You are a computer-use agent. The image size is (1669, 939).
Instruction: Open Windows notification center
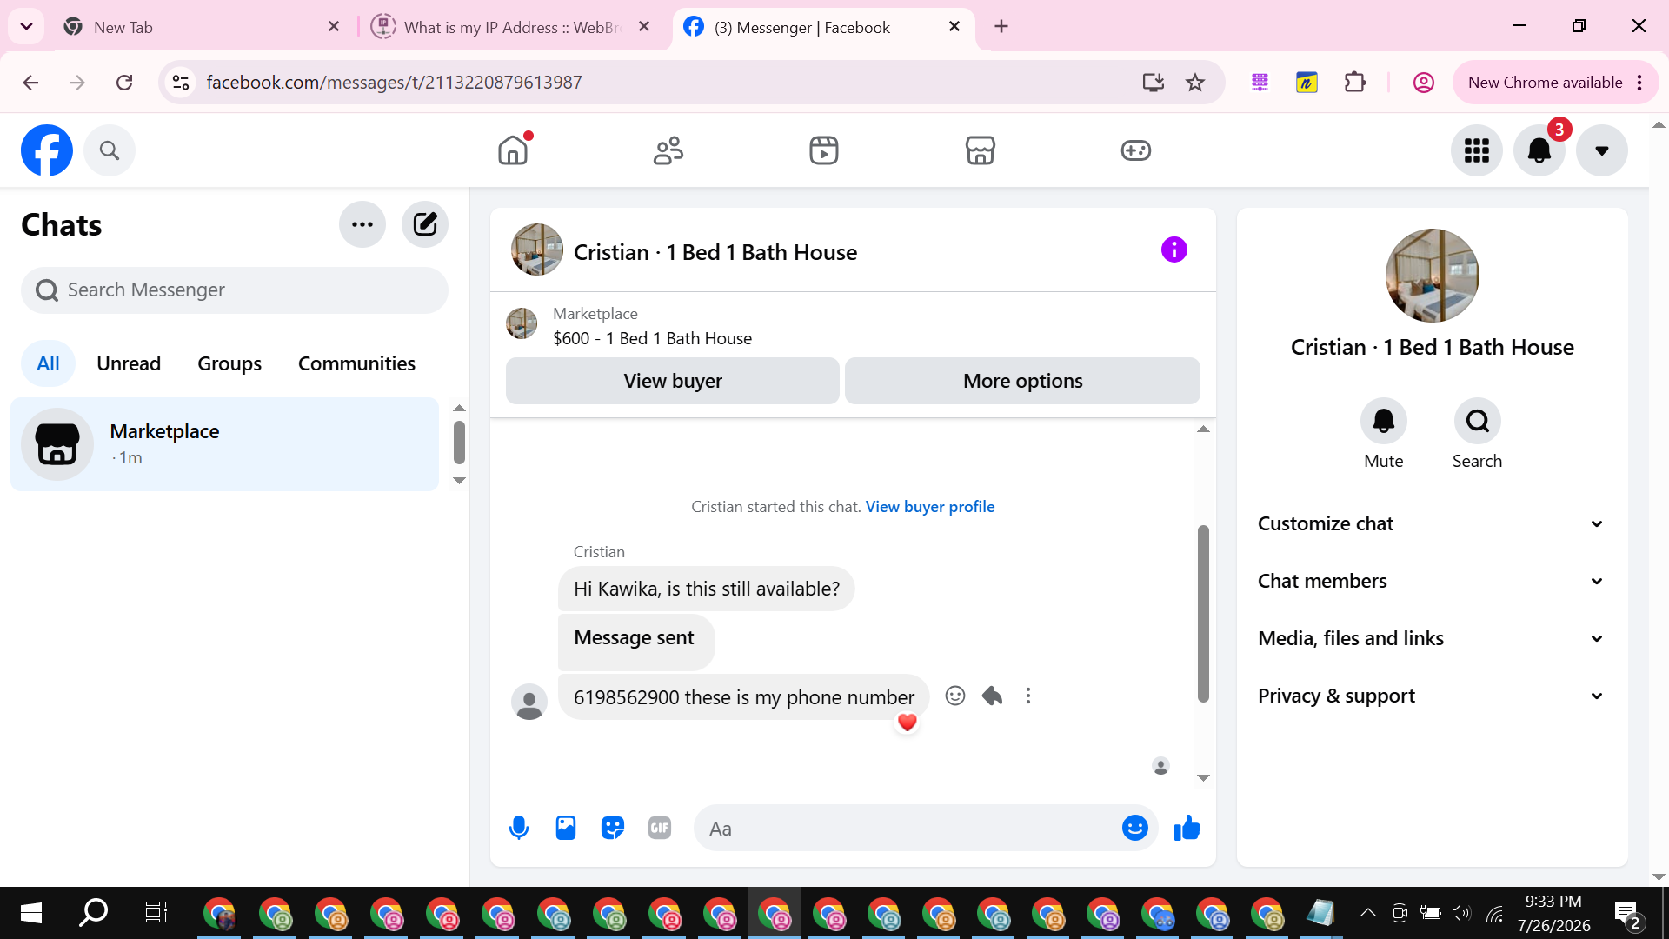pyautogui.click(x=1627, y=914)
